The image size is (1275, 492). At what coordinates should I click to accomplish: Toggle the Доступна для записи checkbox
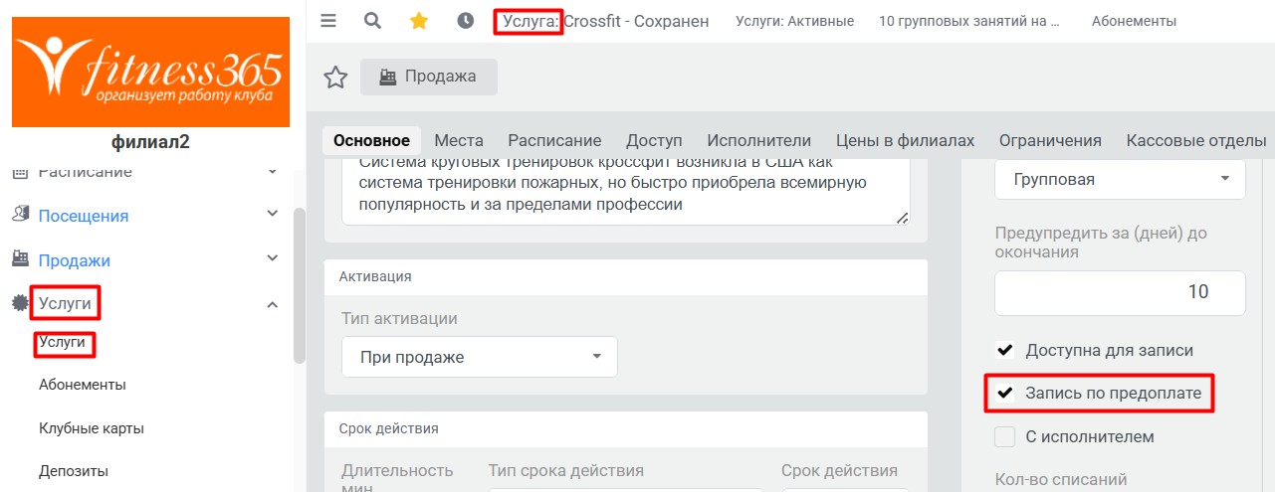pyautogui.click(x=1005, y=350)
